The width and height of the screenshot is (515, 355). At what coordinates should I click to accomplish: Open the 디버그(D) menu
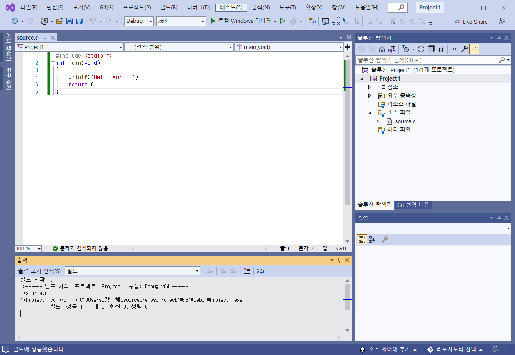tap(199, 8)
